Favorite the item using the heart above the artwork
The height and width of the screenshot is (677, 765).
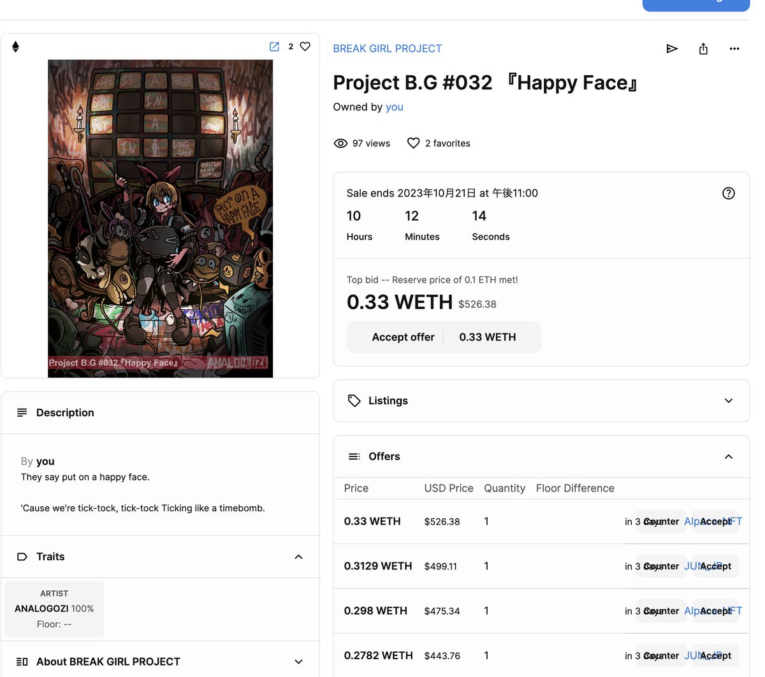tap(305, 47)
